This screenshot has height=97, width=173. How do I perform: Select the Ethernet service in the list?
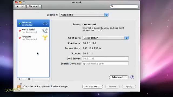[x=33, y=23]
